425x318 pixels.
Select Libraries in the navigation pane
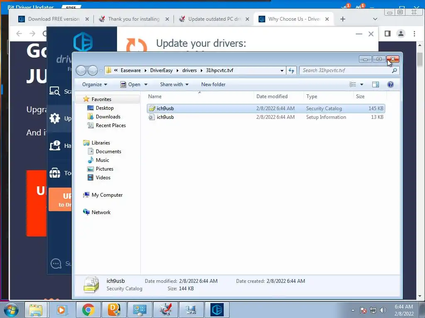pyautogui.click(x=100, y=143)
